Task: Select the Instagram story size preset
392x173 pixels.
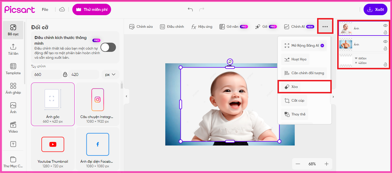Action: (x=98, y=104)
